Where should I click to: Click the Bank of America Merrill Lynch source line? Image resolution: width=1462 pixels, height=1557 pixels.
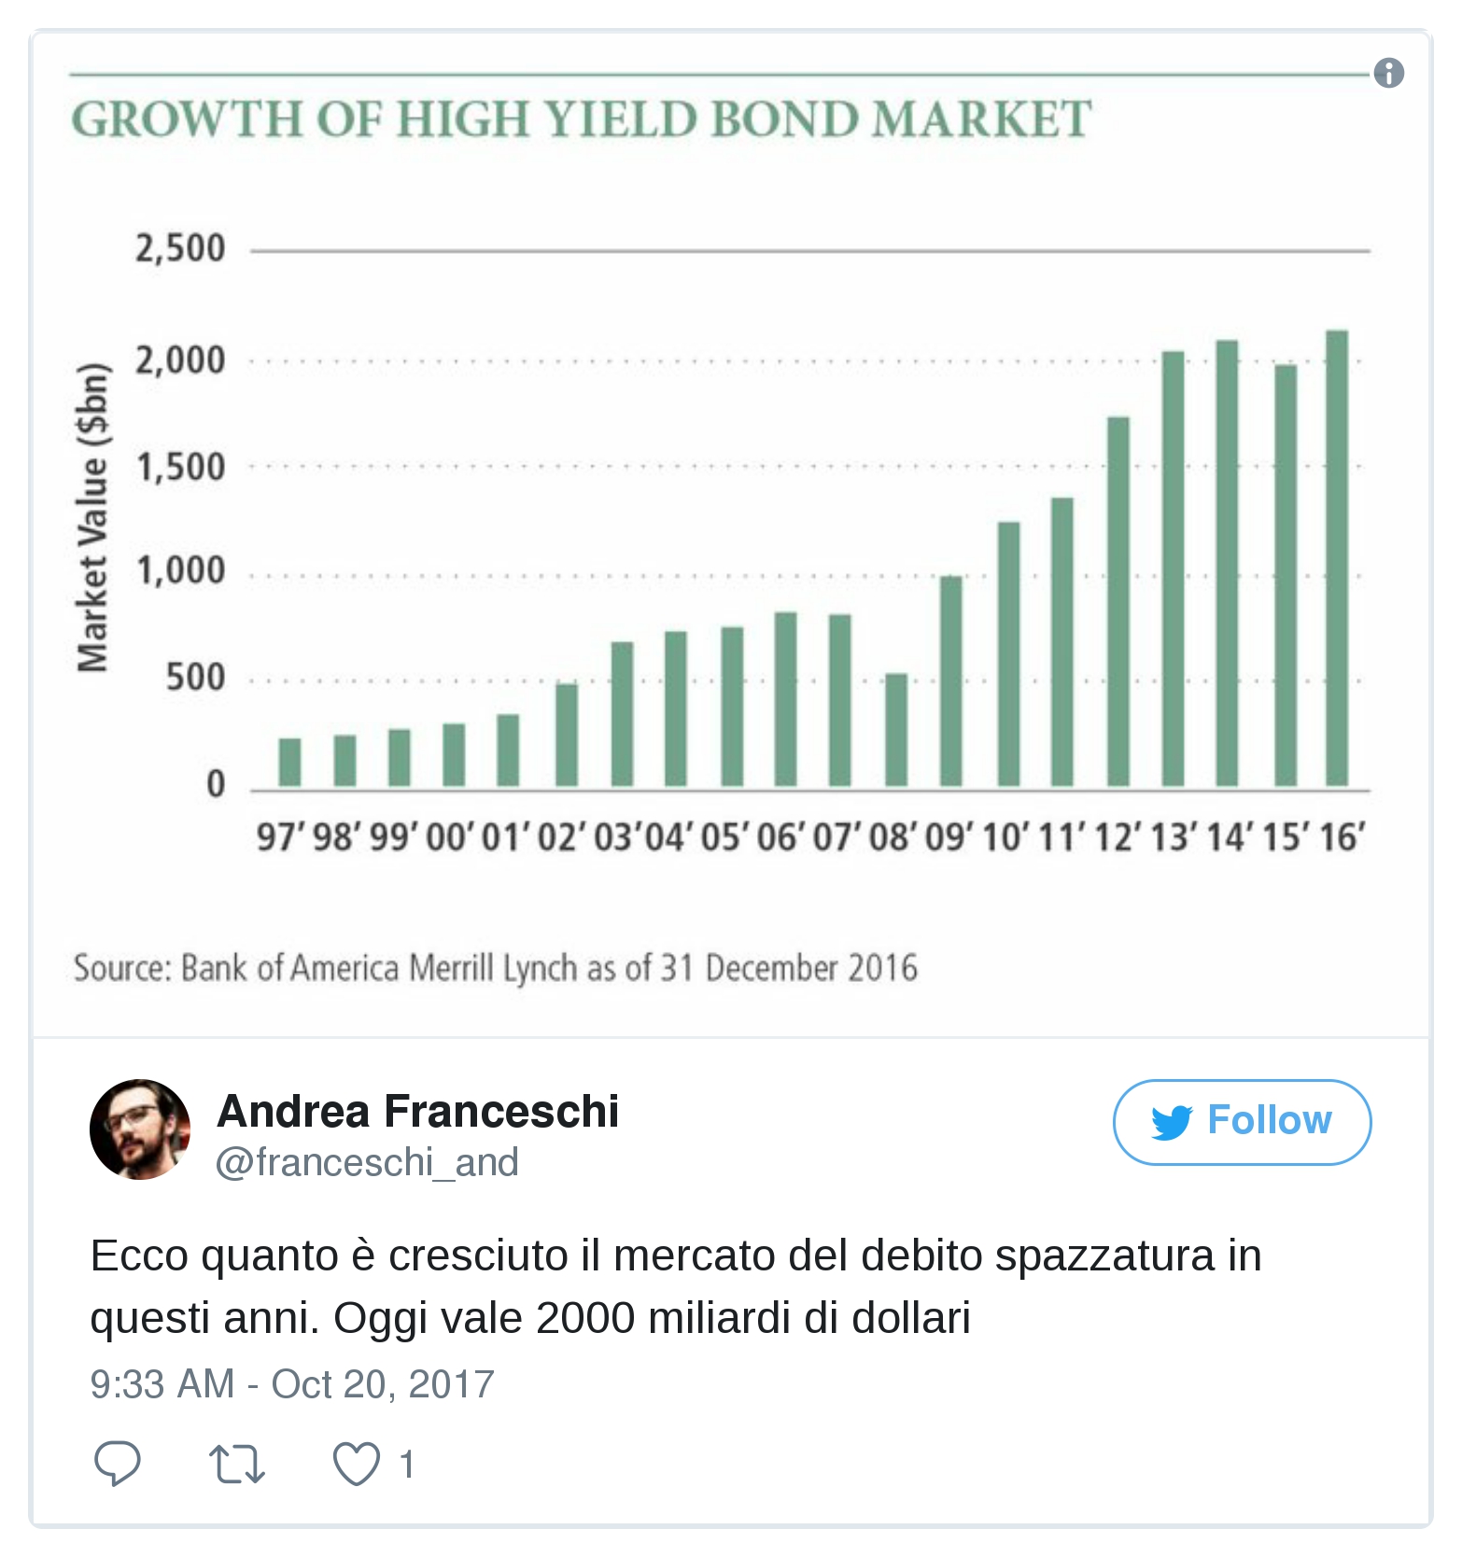click(495, 968)
